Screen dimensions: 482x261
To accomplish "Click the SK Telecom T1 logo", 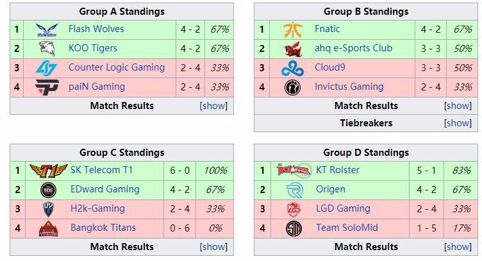I will [48, 171].
